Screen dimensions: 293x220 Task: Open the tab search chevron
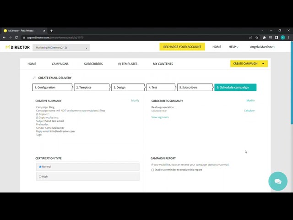(x=262, y=31)
